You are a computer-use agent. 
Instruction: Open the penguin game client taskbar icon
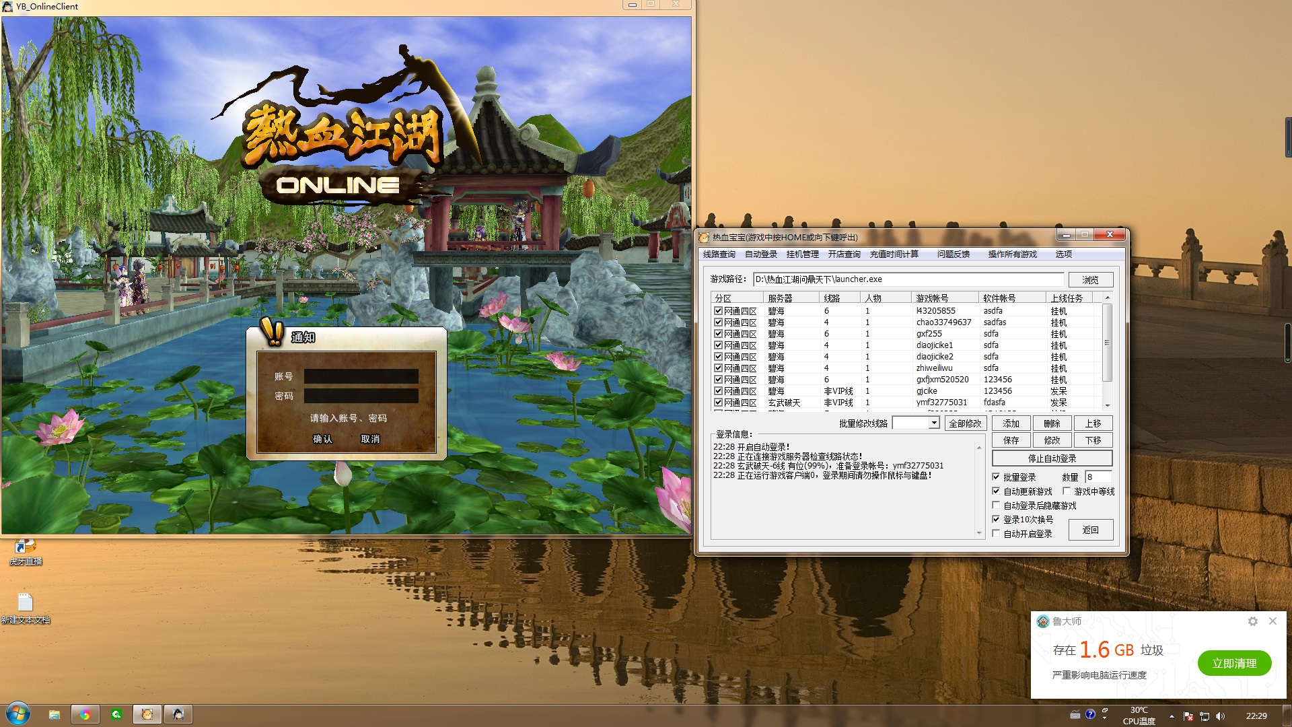(178, 714)
